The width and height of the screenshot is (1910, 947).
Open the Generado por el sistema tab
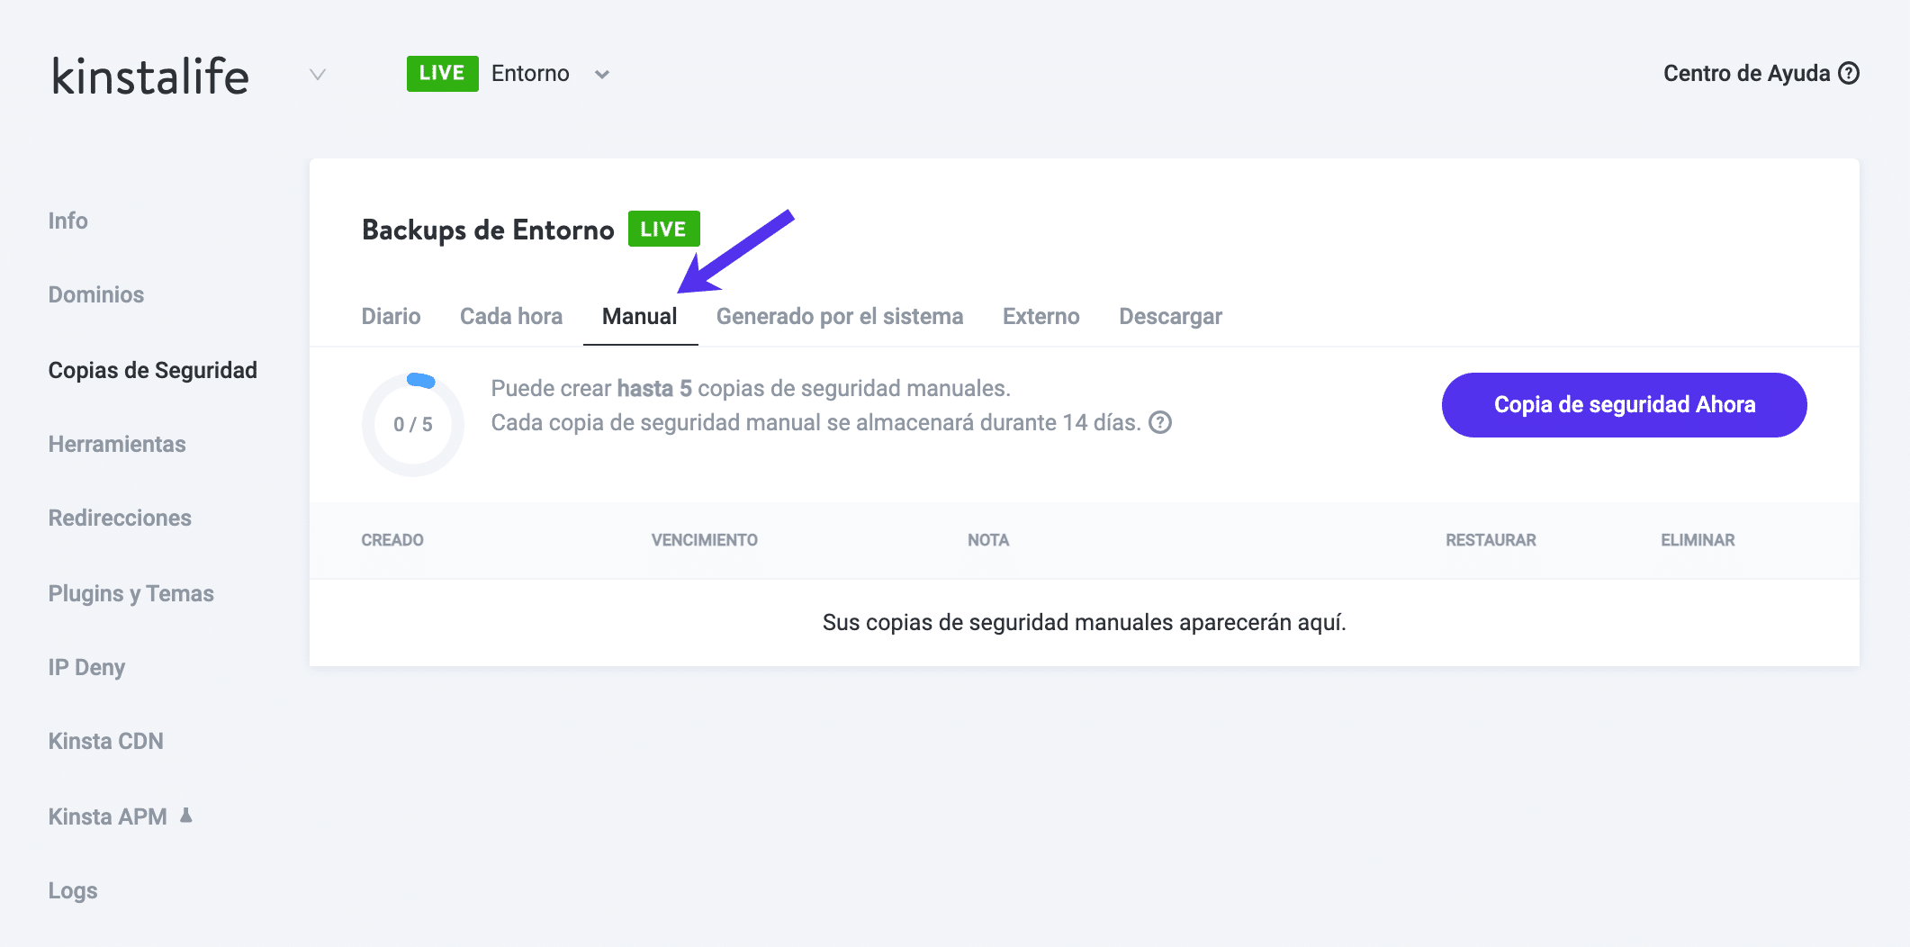tap(839, 316)
